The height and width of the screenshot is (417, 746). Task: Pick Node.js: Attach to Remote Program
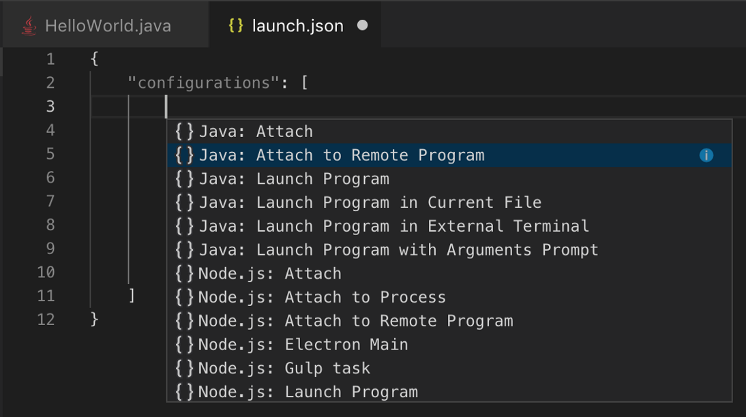tap(355, 321)
